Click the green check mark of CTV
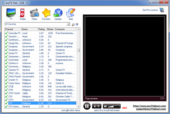This screenshot has width=170, height=114. [x=7, y=103]
